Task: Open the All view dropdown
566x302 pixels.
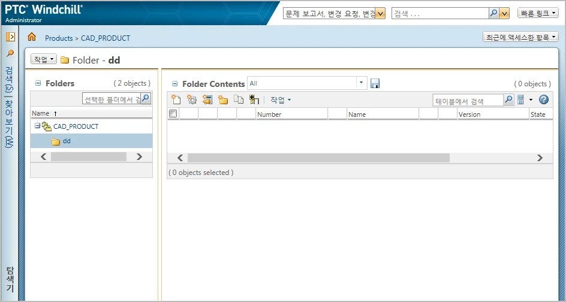Action: (x=362, y=83)
